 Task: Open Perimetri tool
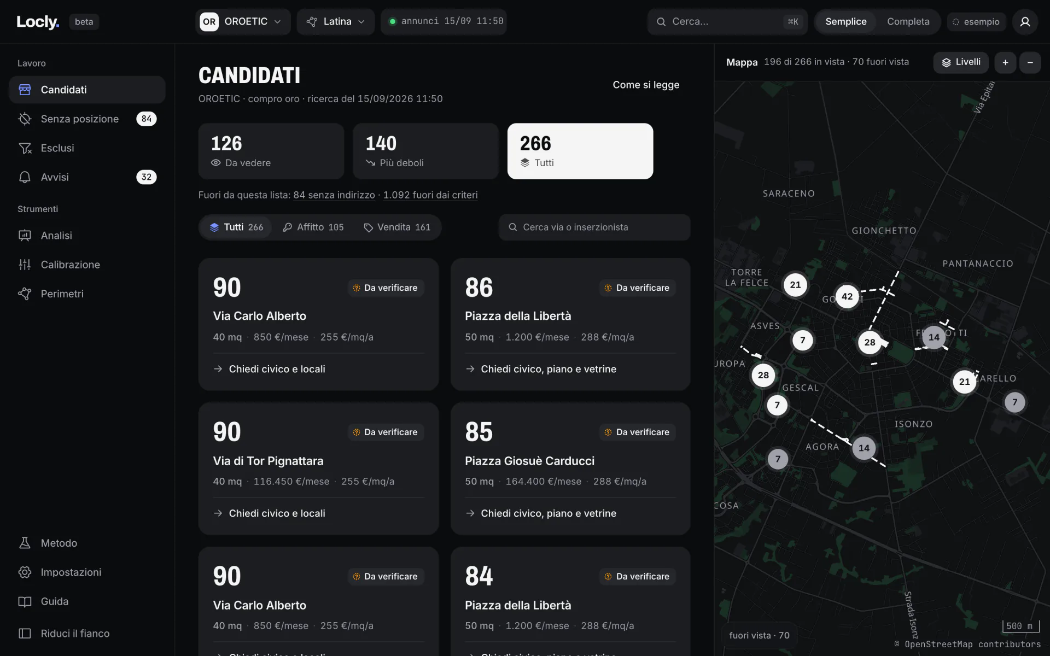coord(87,294)
